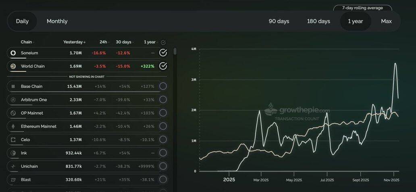Image resolution: width=416 pixels, height=192 pixels.
Task: Toggle the select-all chains checkmark in header
Action: point(163,42)
